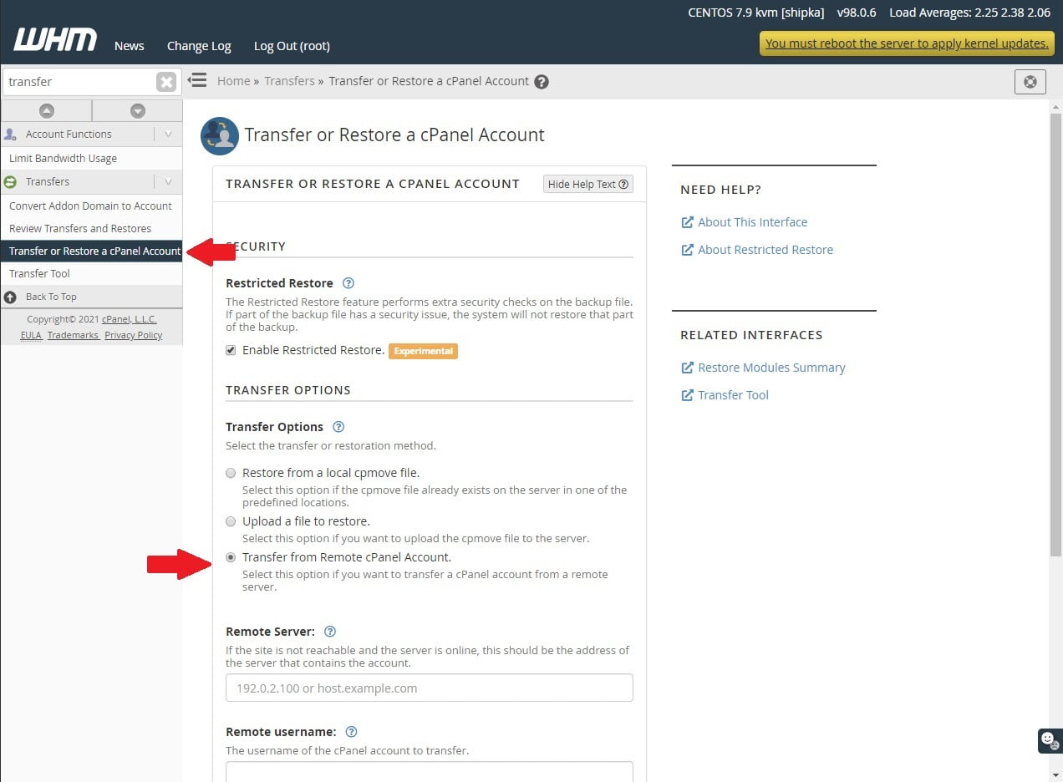Viewport: 1063px width, 782px height.
Task: Click the v98.0.6 version text
Action: 857,13
